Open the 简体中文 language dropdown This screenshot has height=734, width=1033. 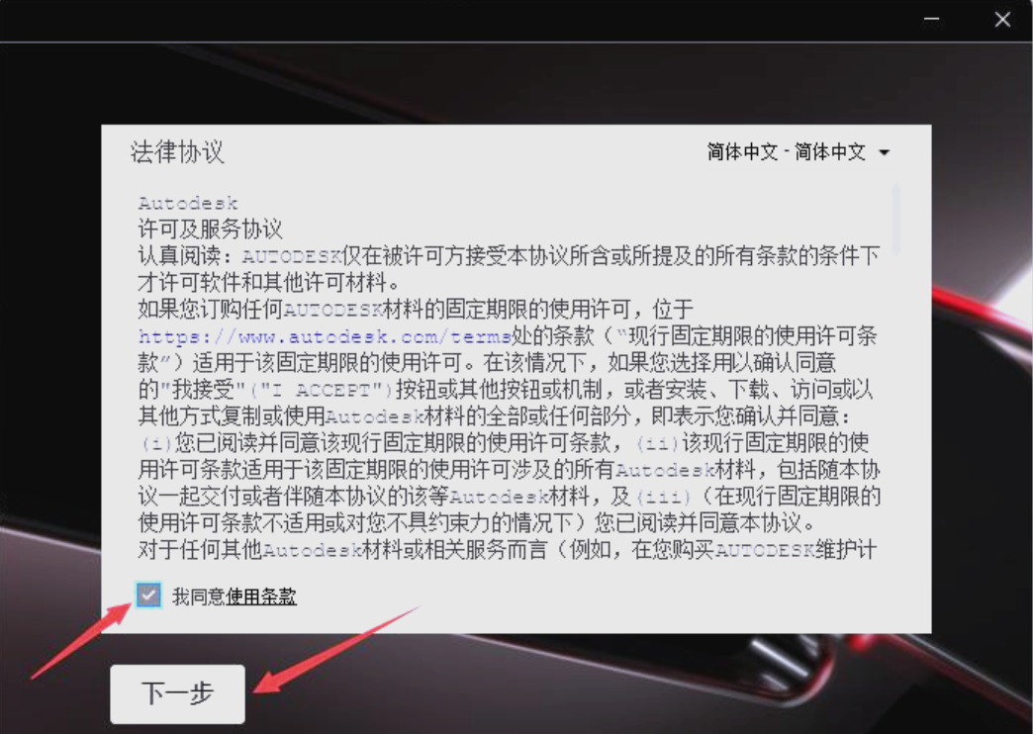(798, 152)
